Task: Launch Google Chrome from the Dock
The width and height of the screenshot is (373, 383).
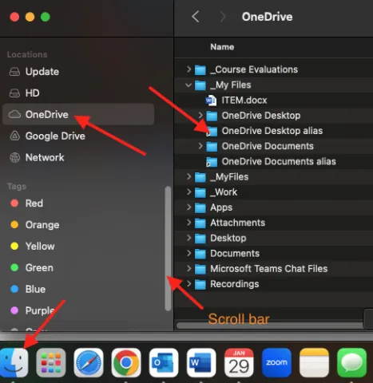Action: [126, 363]
